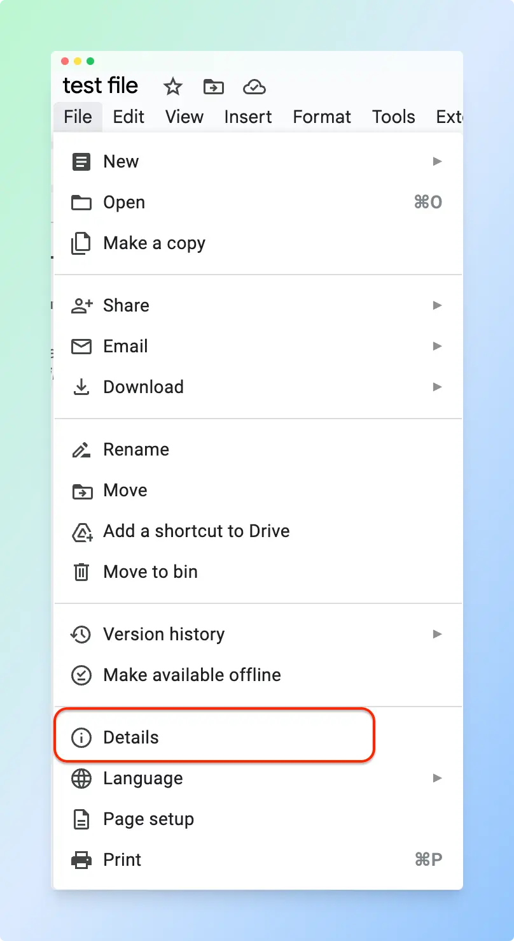Click the red close window button
This screenshot has height=941, width=514.
click(x=65, y=61)
